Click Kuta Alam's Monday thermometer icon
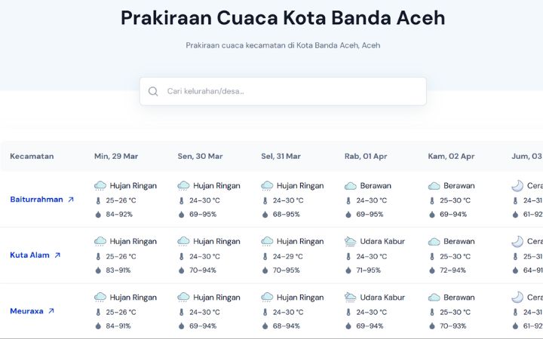 point(182,256)
